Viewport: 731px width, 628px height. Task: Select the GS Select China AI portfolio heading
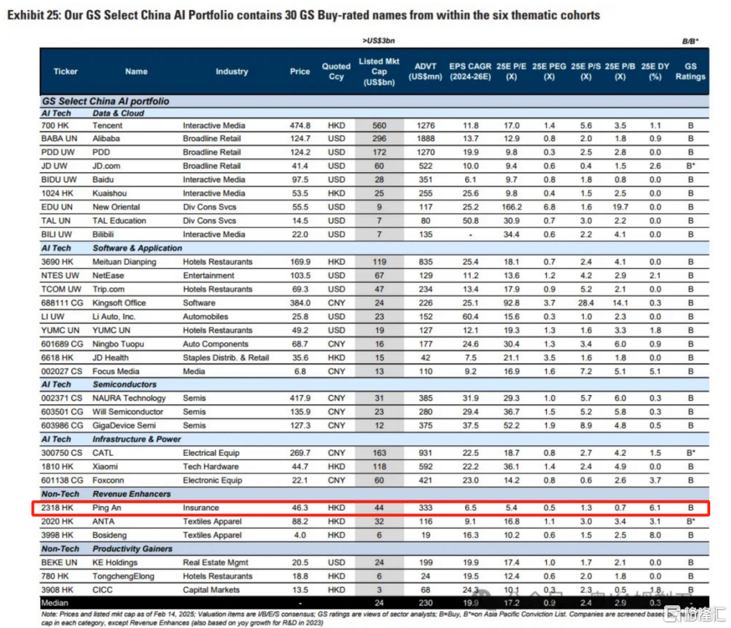tap(105, 101)
